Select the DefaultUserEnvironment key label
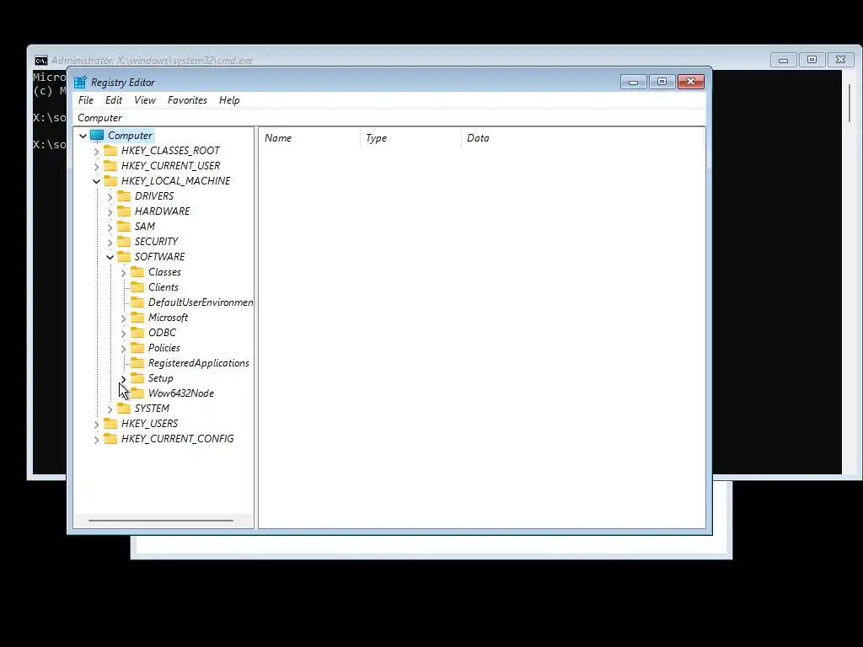 pos(201,302)
